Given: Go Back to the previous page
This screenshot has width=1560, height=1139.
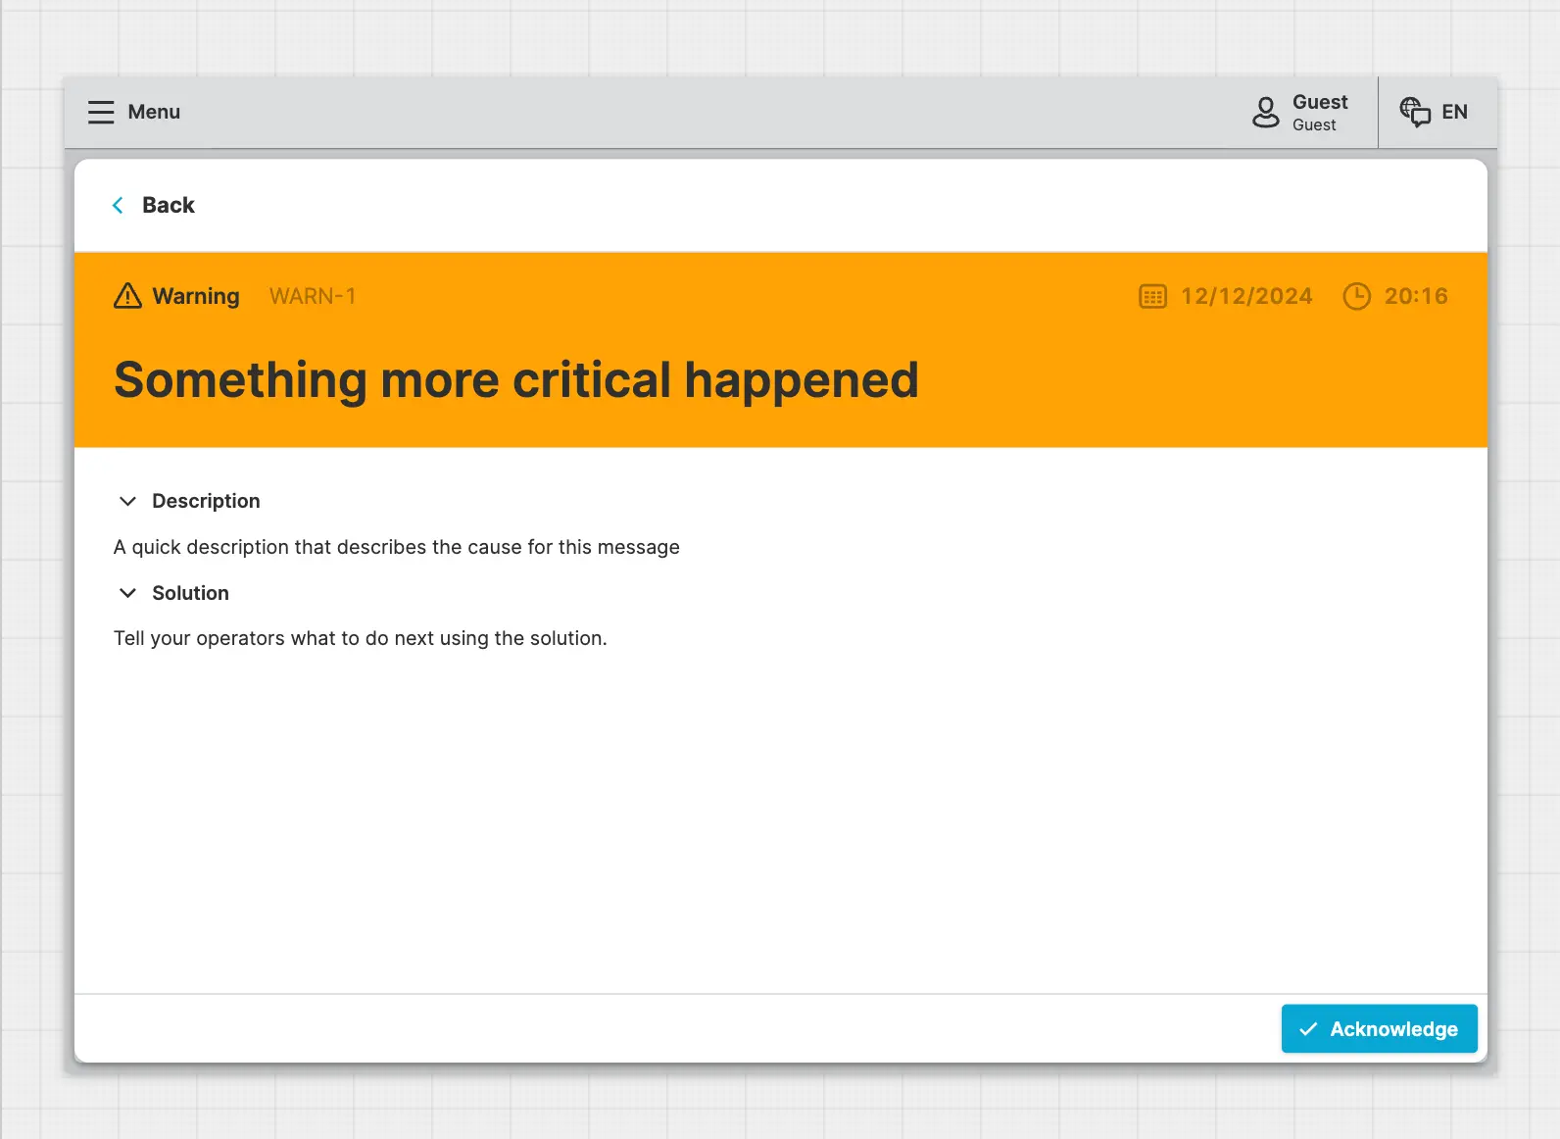Looking at the screenshot, I should click(168, 205).
